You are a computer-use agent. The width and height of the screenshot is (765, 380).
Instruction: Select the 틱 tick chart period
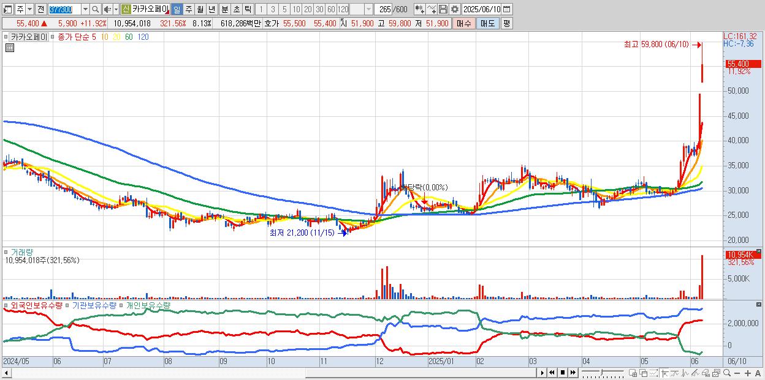tap(248, 9)
